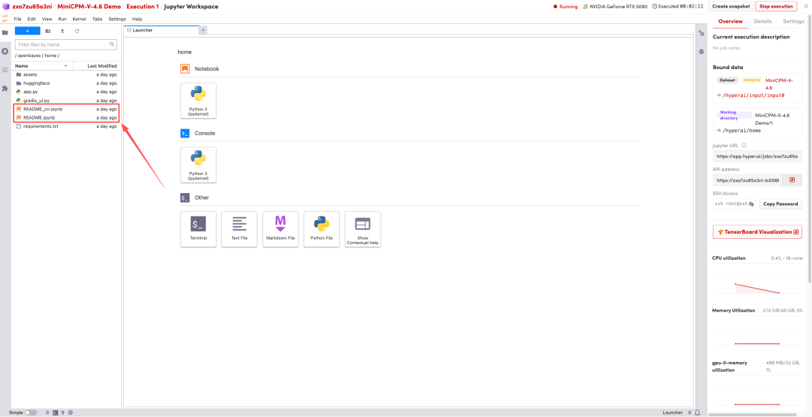This screenshot has width=812, height=417.
Task: Open a new Terminal from launcher
Action: coord(198,228)
